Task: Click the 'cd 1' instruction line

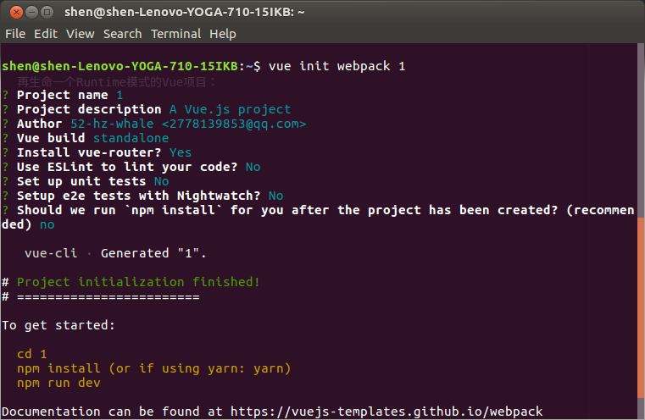Action: point(32,354)
